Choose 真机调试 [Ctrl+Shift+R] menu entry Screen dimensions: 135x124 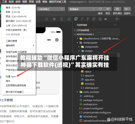point(19,21)
